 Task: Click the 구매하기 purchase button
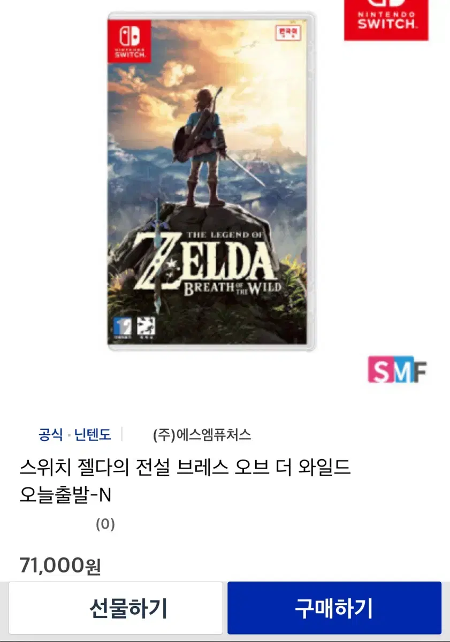pos(334,608)
